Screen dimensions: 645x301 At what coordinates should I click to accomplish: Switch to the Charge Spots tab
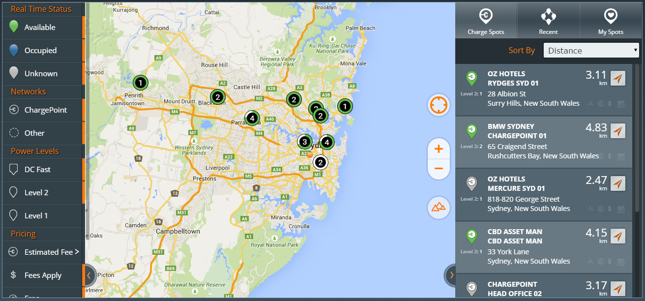coord(486,21)
